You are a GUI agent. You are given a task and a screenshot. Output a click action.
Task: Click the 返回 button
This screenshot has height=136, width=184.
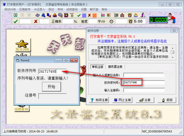coord(167,100)
